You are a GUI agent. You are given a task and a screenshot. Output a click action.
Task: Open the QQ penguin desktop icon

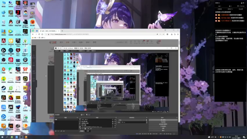pyautogui.click(x=11, y=22)
